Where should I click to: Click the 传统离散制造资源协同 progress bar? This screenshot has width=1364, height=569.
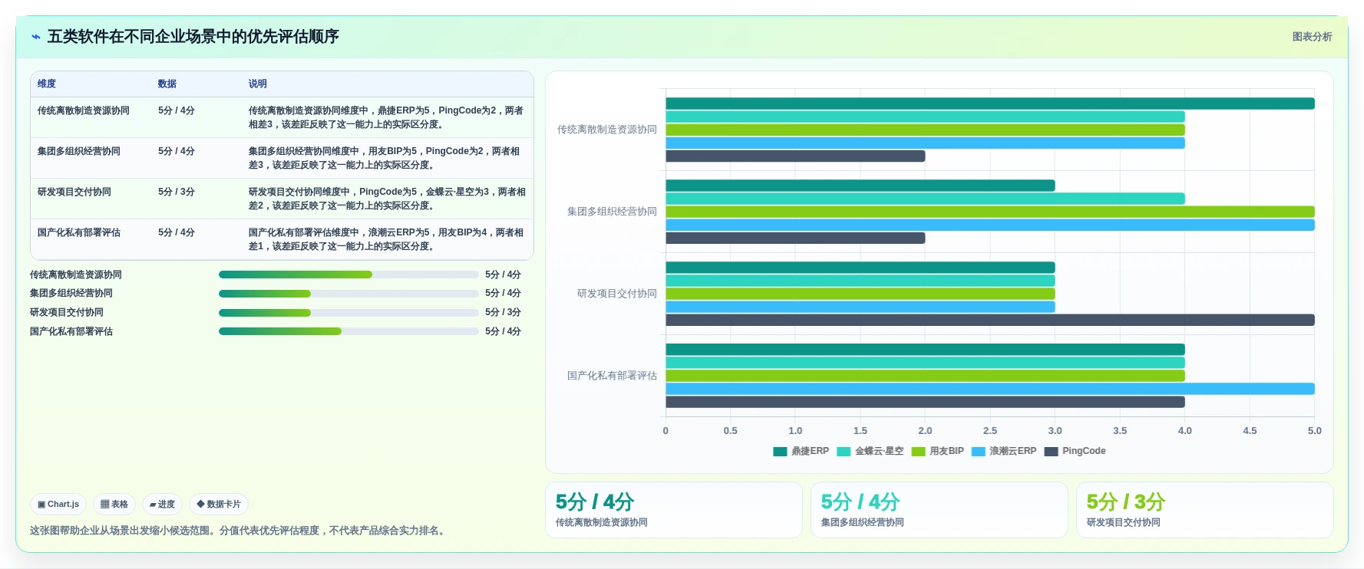(x=348, y=275)
